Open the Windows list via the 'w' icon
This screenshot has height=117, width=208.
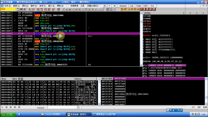(76, 9)
